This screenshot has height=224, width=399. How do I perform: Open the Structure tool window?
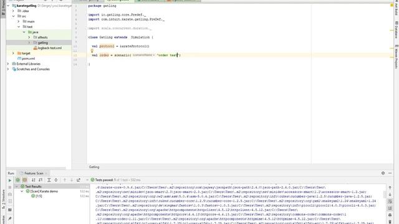click(3, 199)
